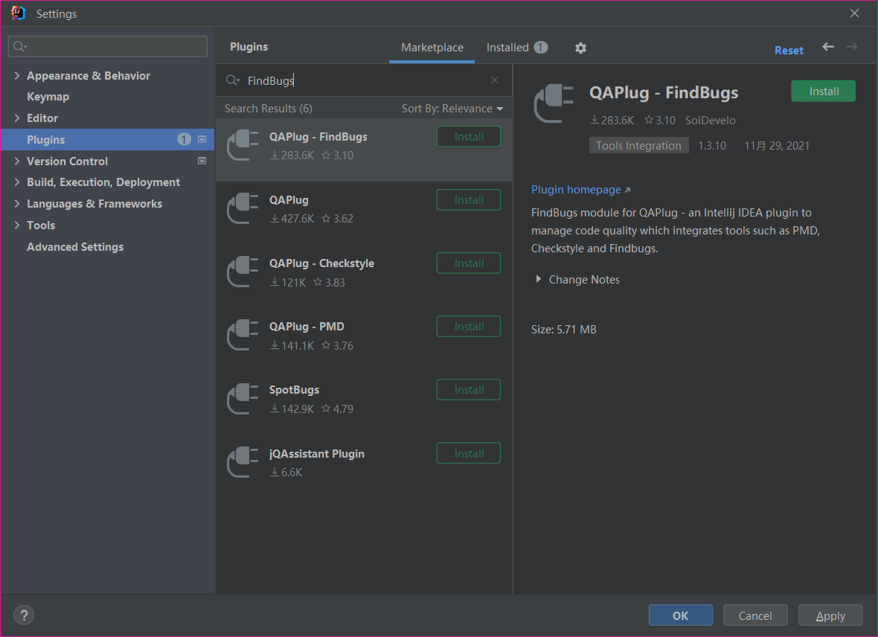Image resolution: width=878 pixels, height=637 pixels.
Task: Focus the settings search field
Action: [x=107, y=46]
